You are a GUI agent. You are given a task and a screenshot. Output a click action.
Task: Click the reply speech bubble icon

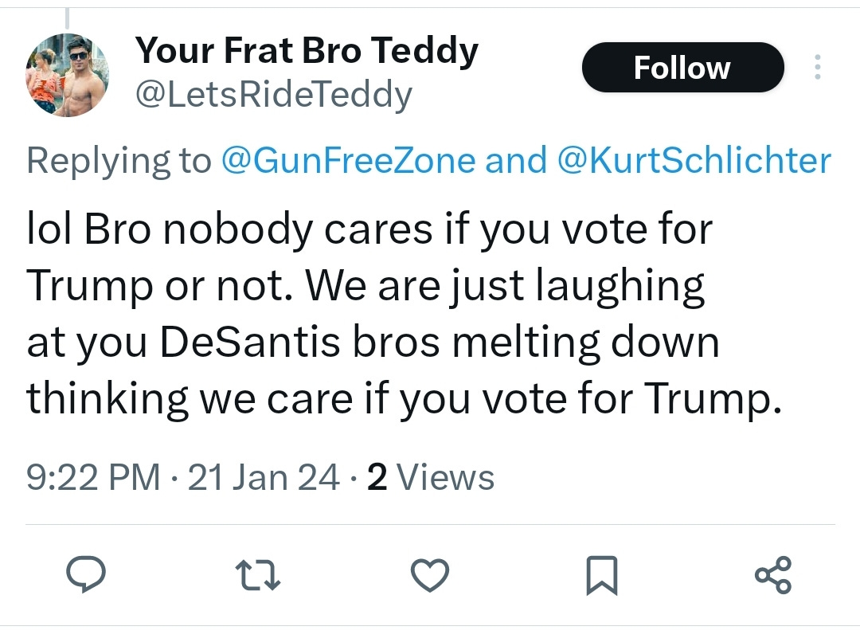pos(86,574)
